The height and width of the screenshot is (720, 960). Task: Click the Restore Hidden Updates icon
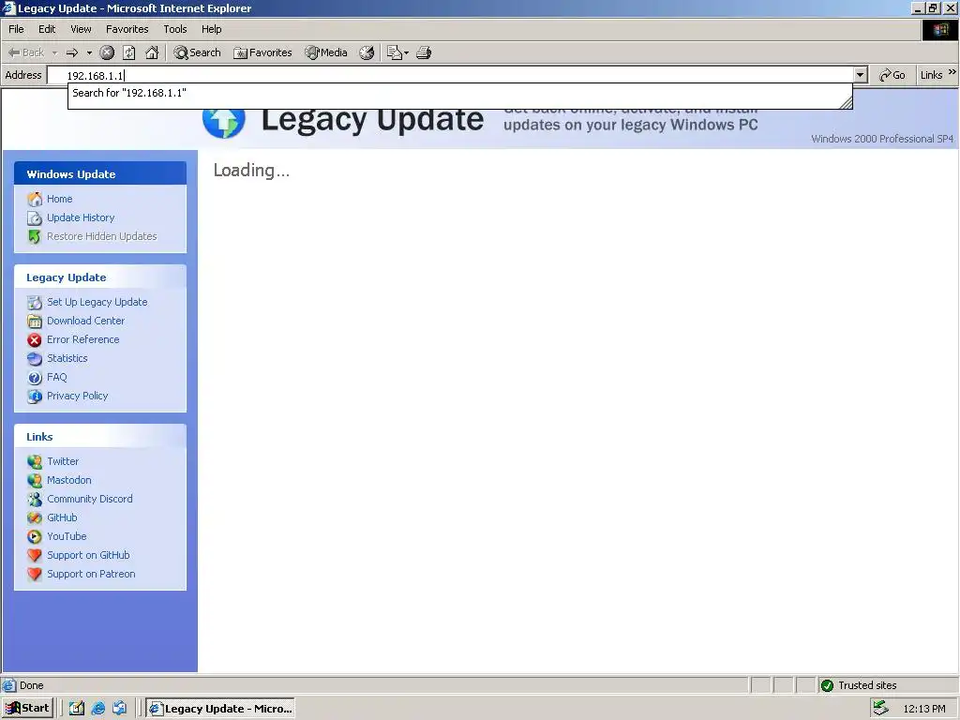pyautogui.click(x=35, y=236)
